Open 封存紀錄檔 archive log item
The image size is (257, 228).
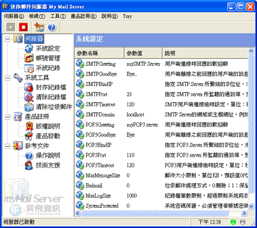coord(51,87)
